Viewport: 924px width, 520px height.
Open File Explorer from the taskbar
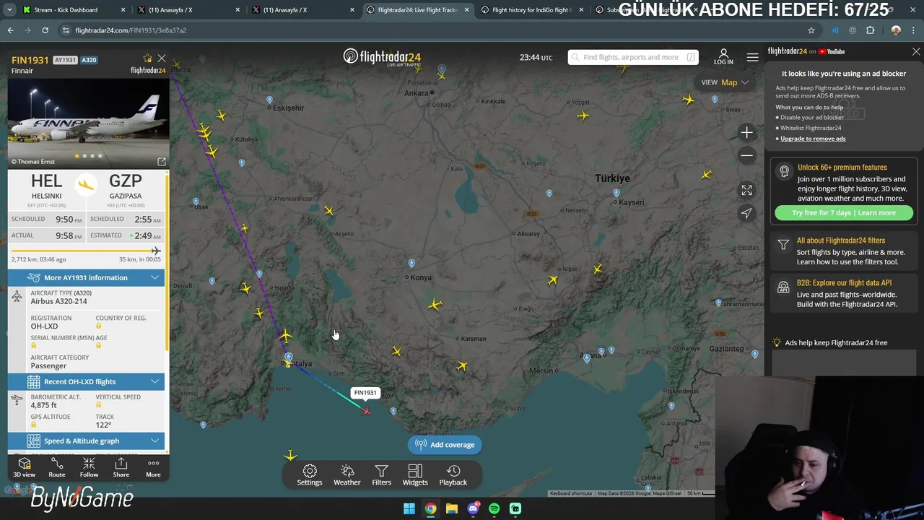coord(452,508)
